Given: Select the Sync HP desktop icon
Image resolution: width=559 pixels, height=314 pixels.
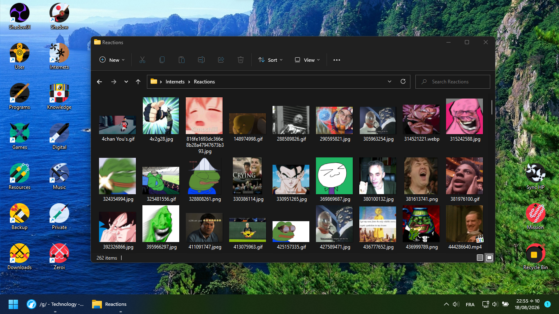Looking at the screenshot, I should [x=536, y=177].
